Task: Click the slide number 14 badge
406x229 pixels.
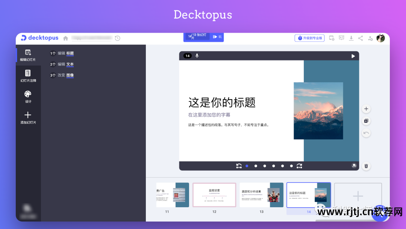Action: tap(188, 56)
